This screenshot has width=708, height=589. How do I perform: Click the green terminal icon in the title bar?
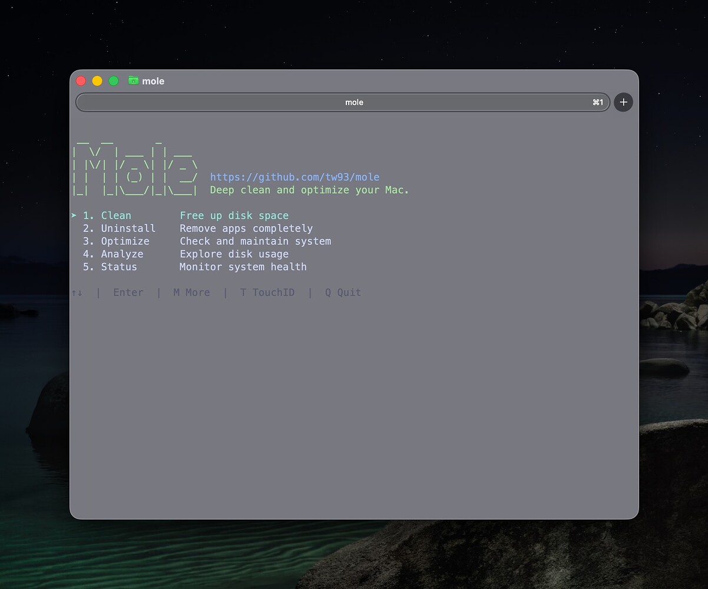pyautogui.click(x=133, y=81)
